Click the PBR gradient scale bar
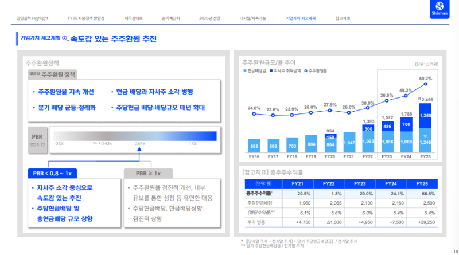 (x=135, y=136)
